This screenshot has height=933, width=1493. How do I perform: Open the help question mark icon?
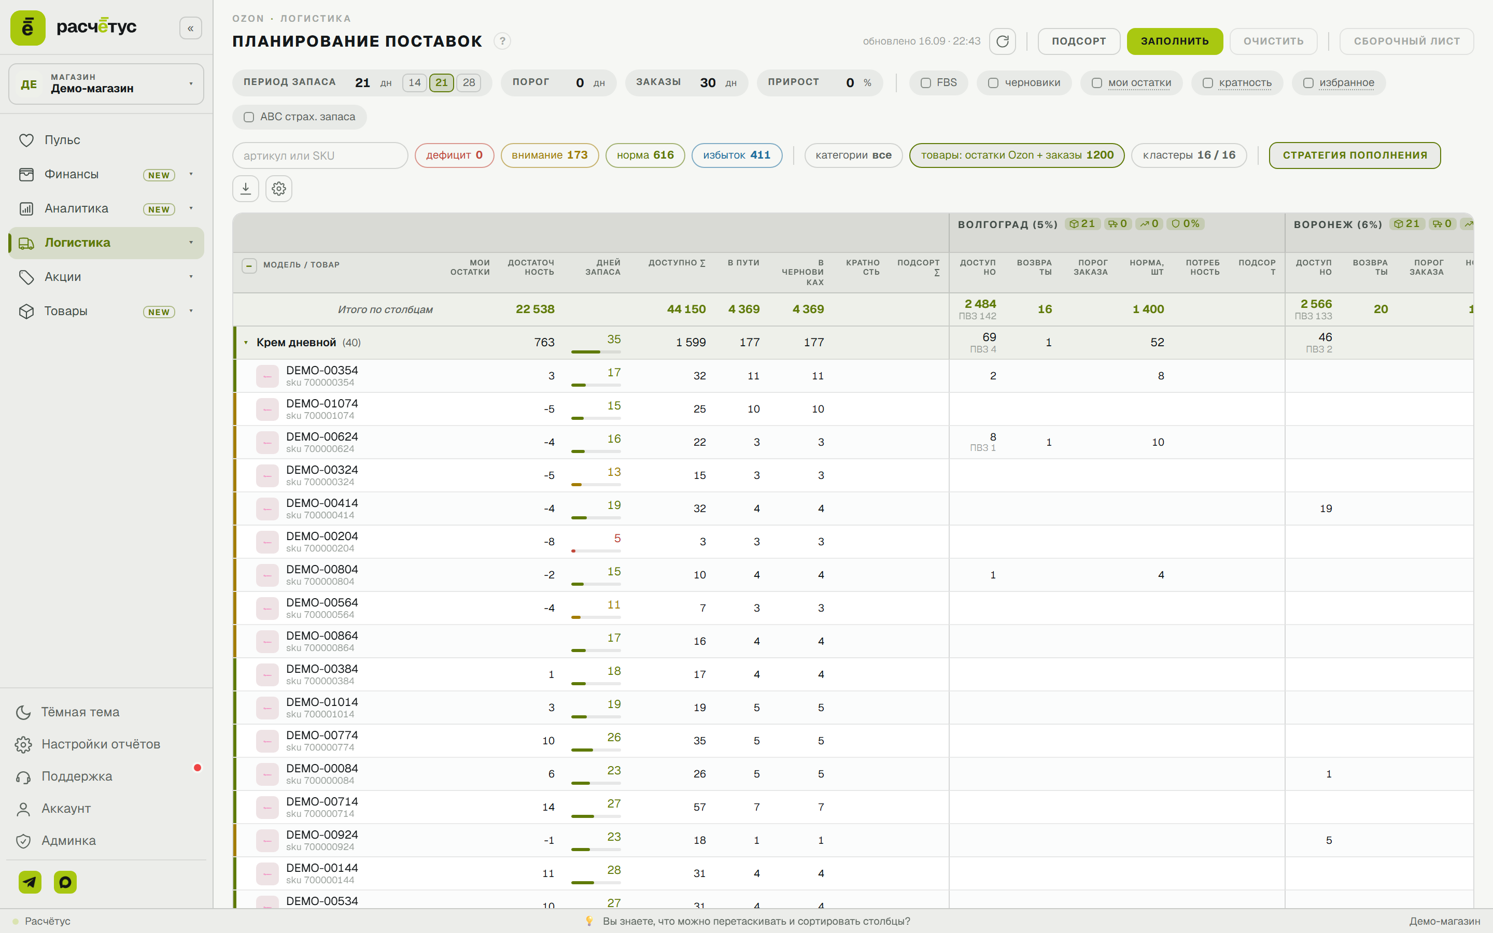[502, 41]
